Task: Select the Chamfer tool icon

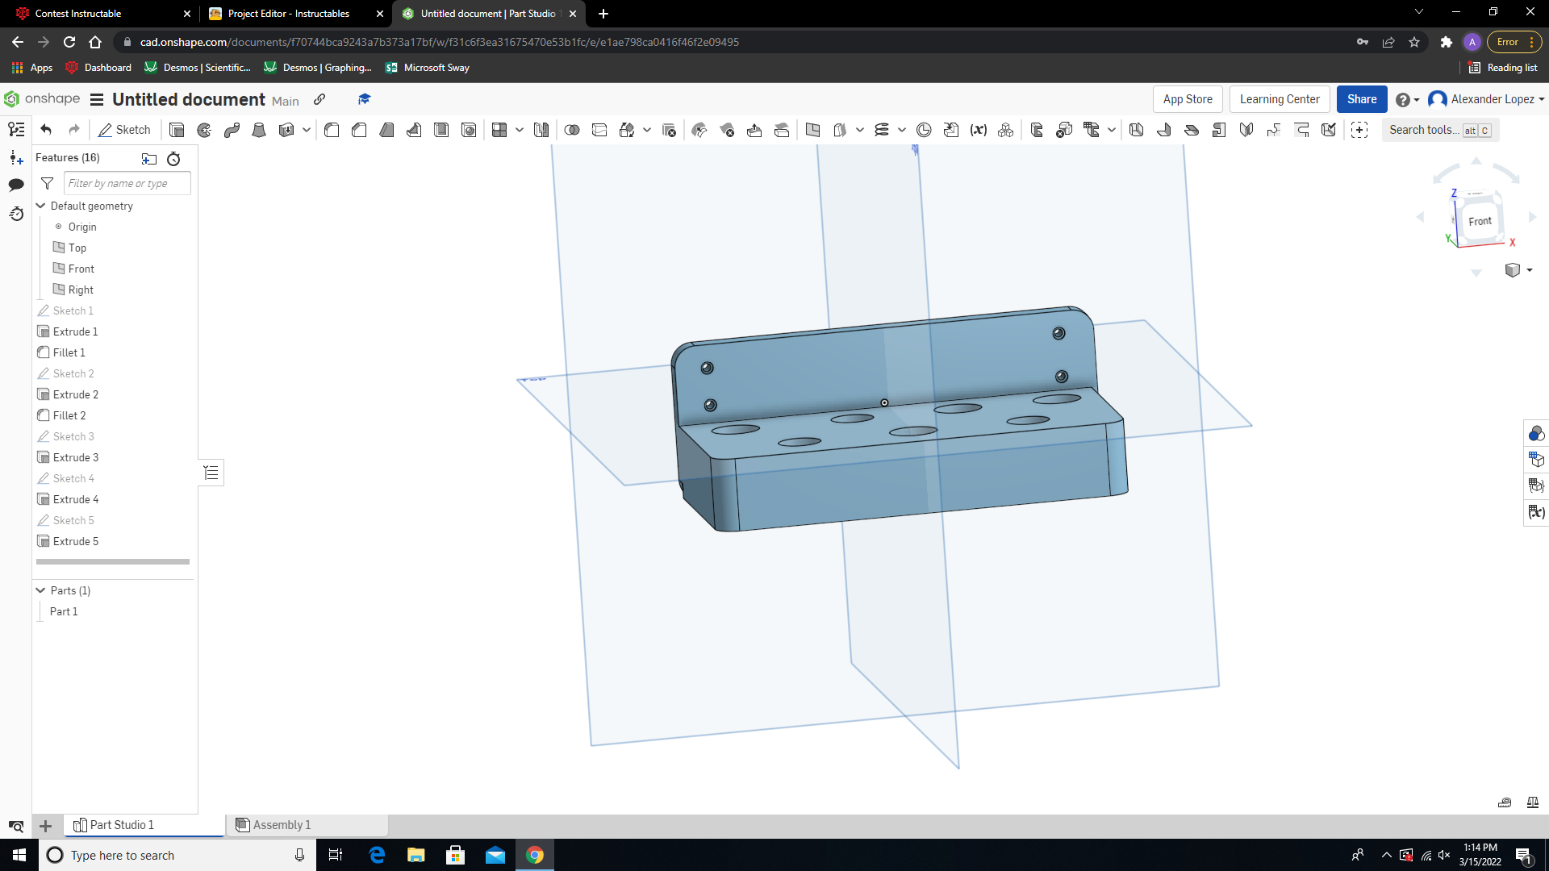Action: click(x=360, y=130)
